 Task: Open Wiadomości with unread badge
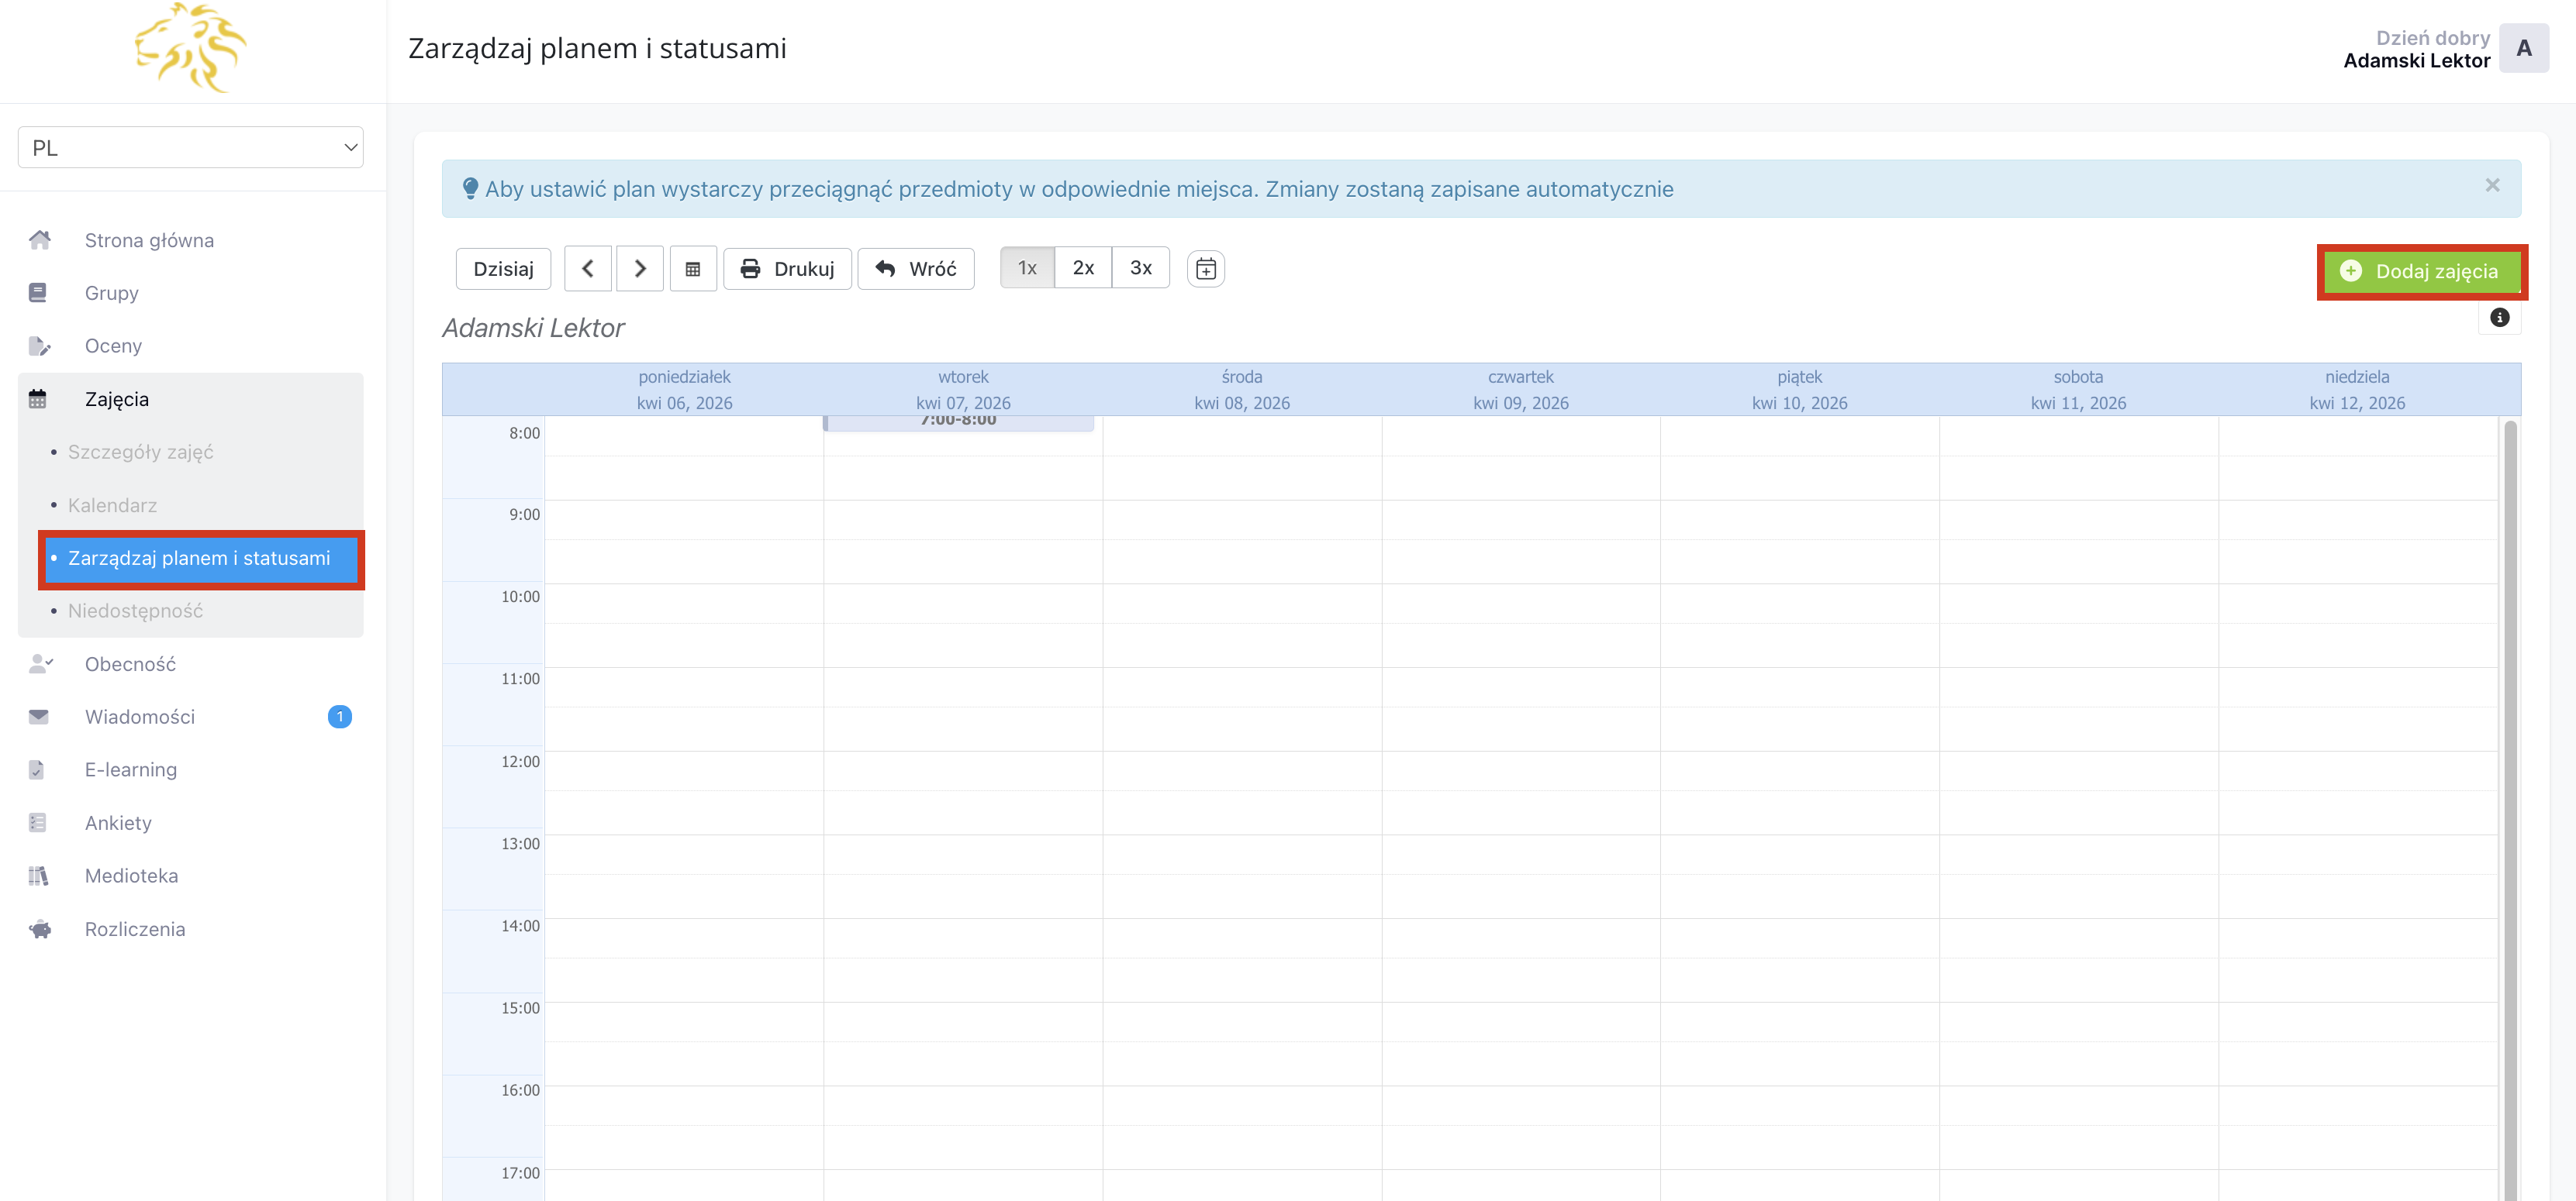coord(140,717)
